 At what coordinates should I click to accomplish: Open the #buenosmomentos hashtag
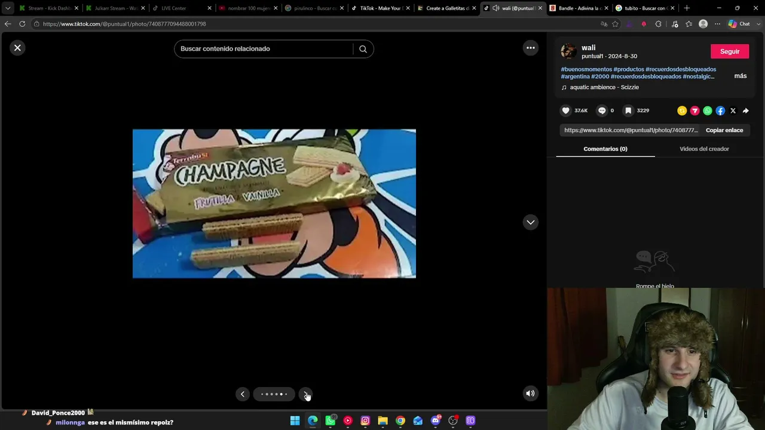[586, 69]
